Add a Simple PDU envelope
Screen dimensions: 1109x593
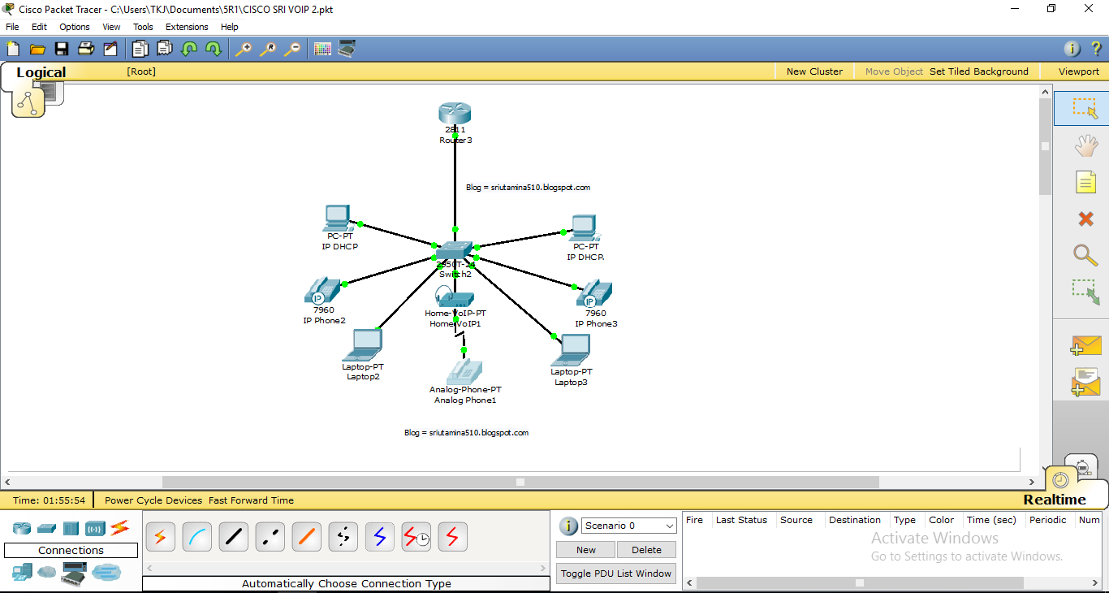click(1085, 346)
